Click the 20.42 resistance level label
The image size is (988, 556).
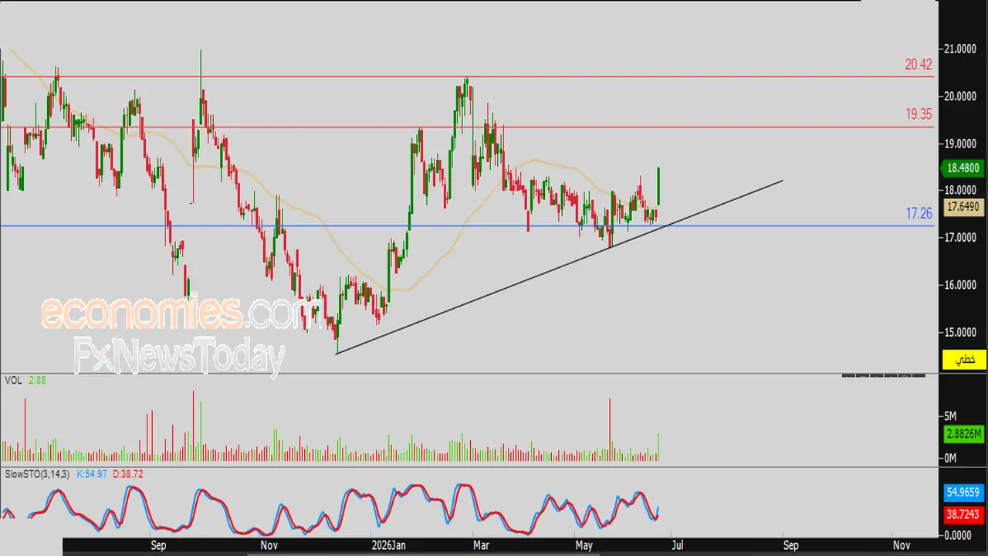click(919, 65)
